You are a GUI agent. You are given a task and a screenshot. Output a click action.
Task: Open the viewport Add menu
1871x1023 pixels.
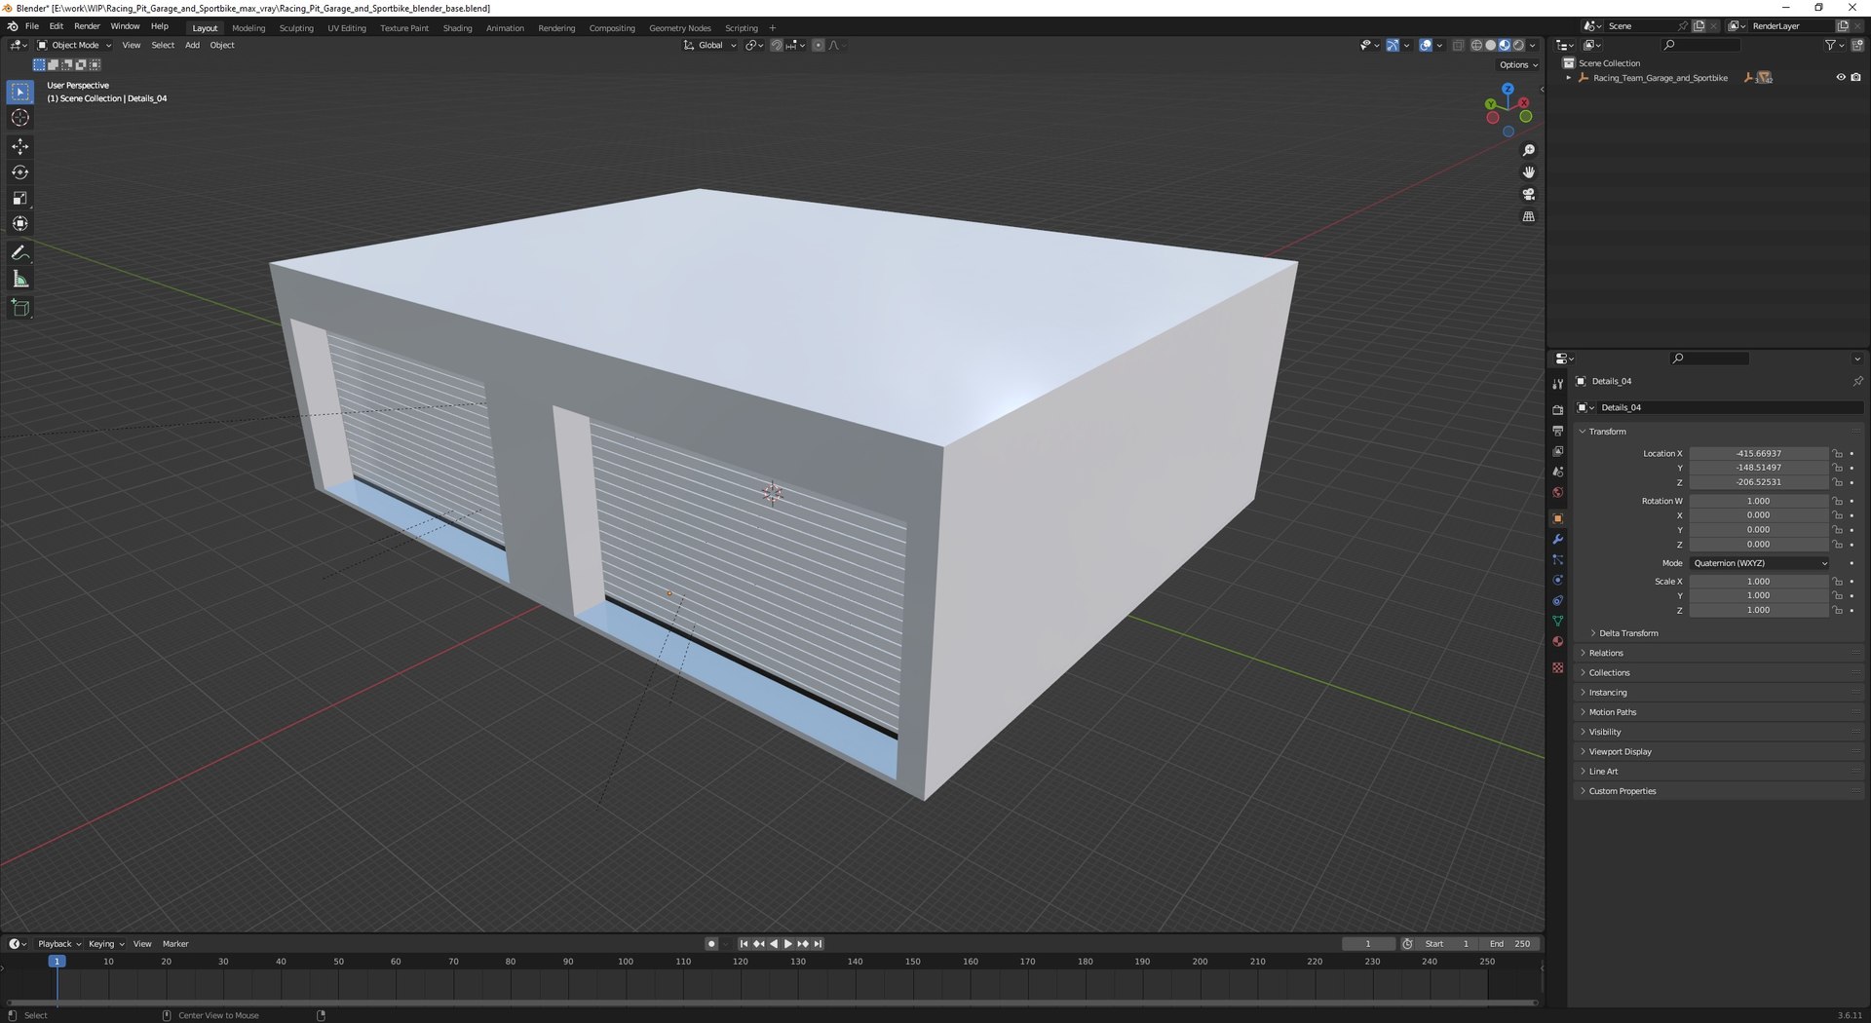[x=192, y=46]
